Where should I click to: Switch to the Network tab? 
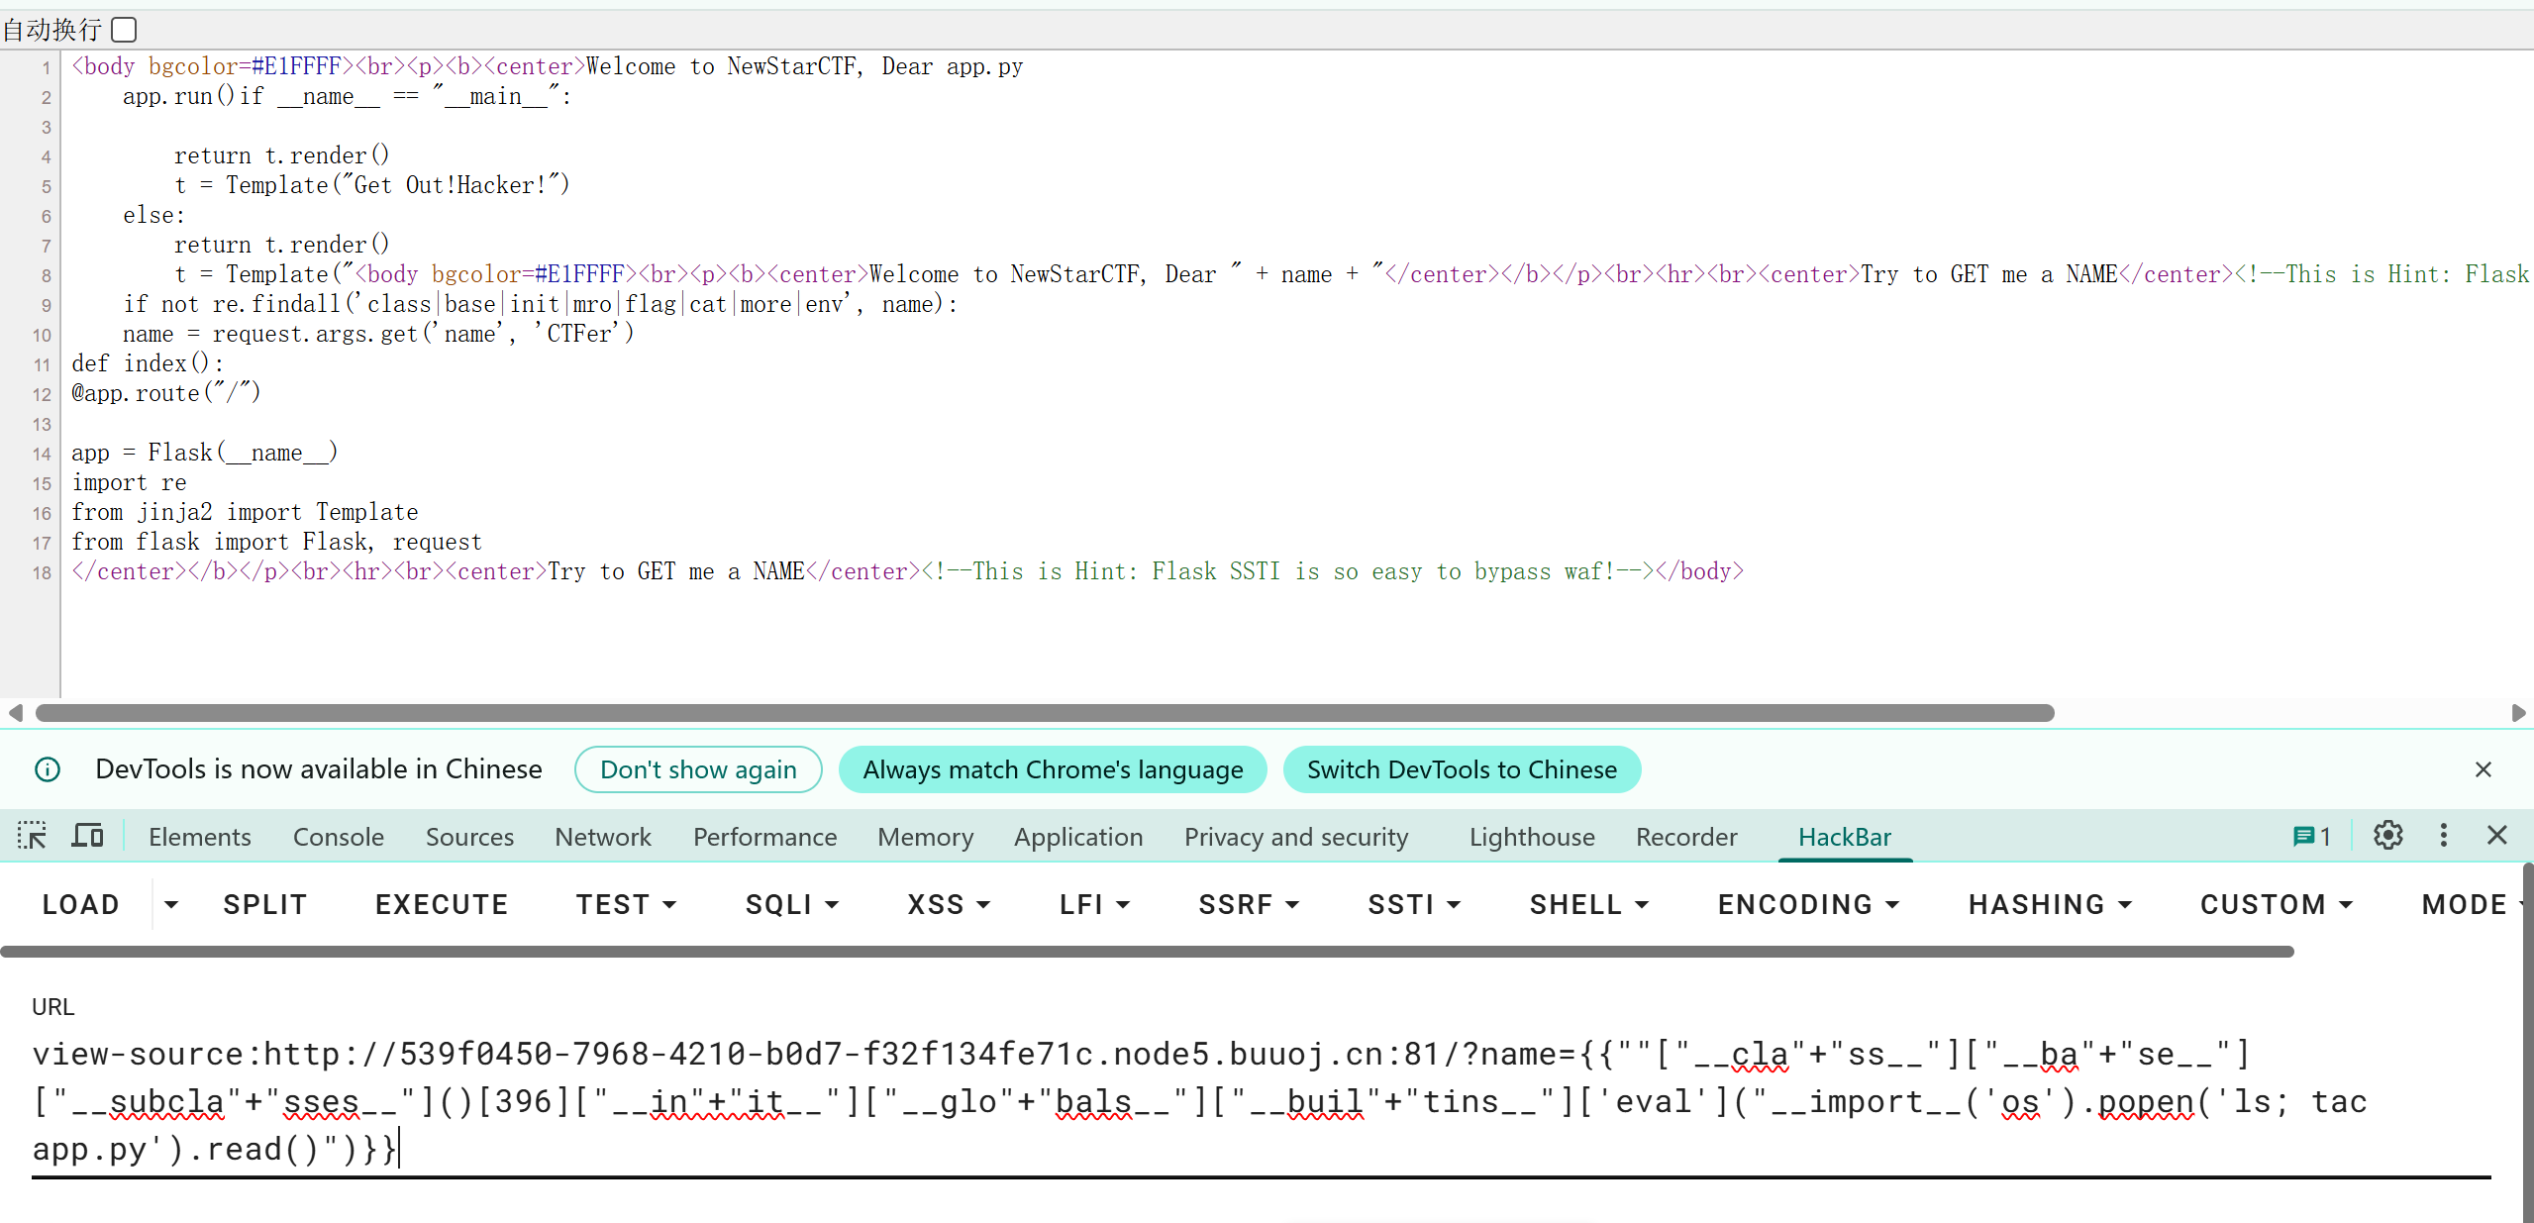(x=602, y=837)
